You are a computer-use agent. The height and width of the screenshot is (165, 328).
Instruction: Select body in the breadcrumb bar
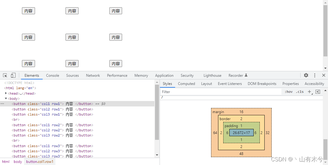(x=18, y=161)
